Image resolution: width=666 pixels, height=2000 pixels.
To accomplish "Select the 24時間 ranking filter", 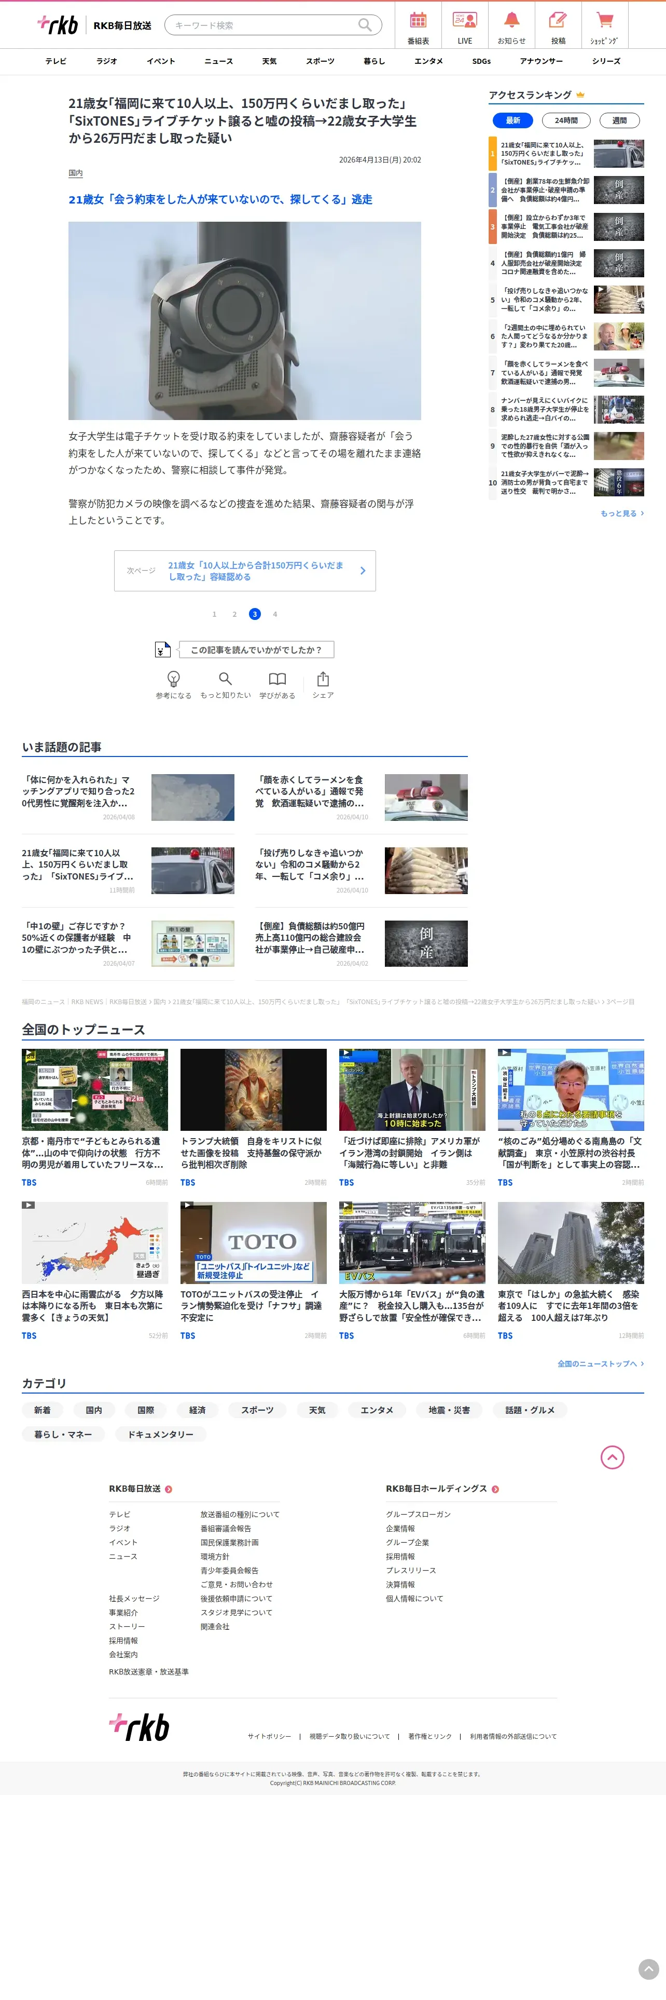I will coord(566,120).
